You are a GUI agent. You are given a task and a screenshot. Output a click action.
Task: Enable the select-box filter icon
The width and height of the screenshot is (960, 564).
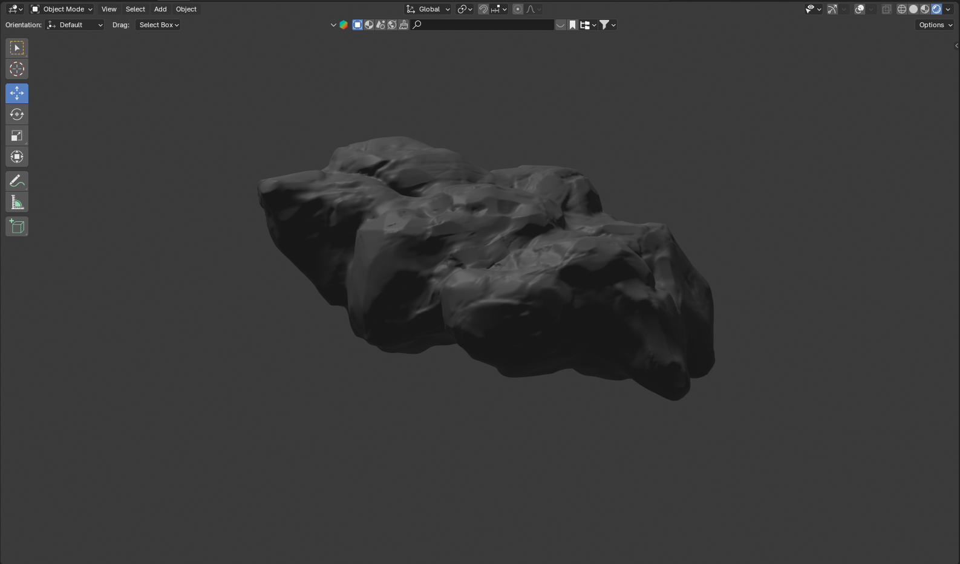(x=358, y=25)
